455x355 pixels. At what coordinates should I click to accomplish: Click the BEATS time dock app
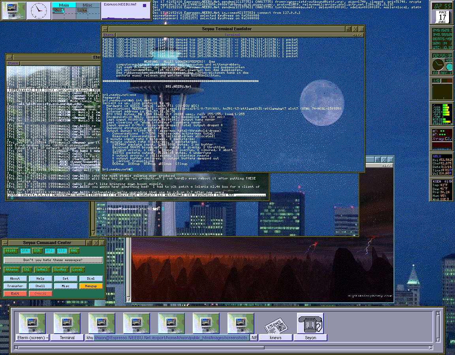442,39
